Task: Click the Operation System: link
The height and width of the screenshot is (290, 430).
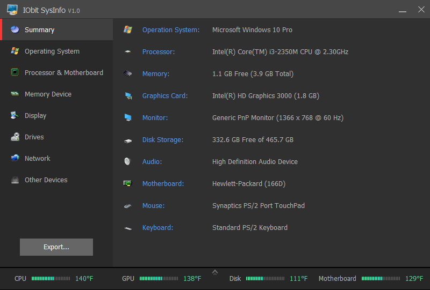Action: coord(171,30)
